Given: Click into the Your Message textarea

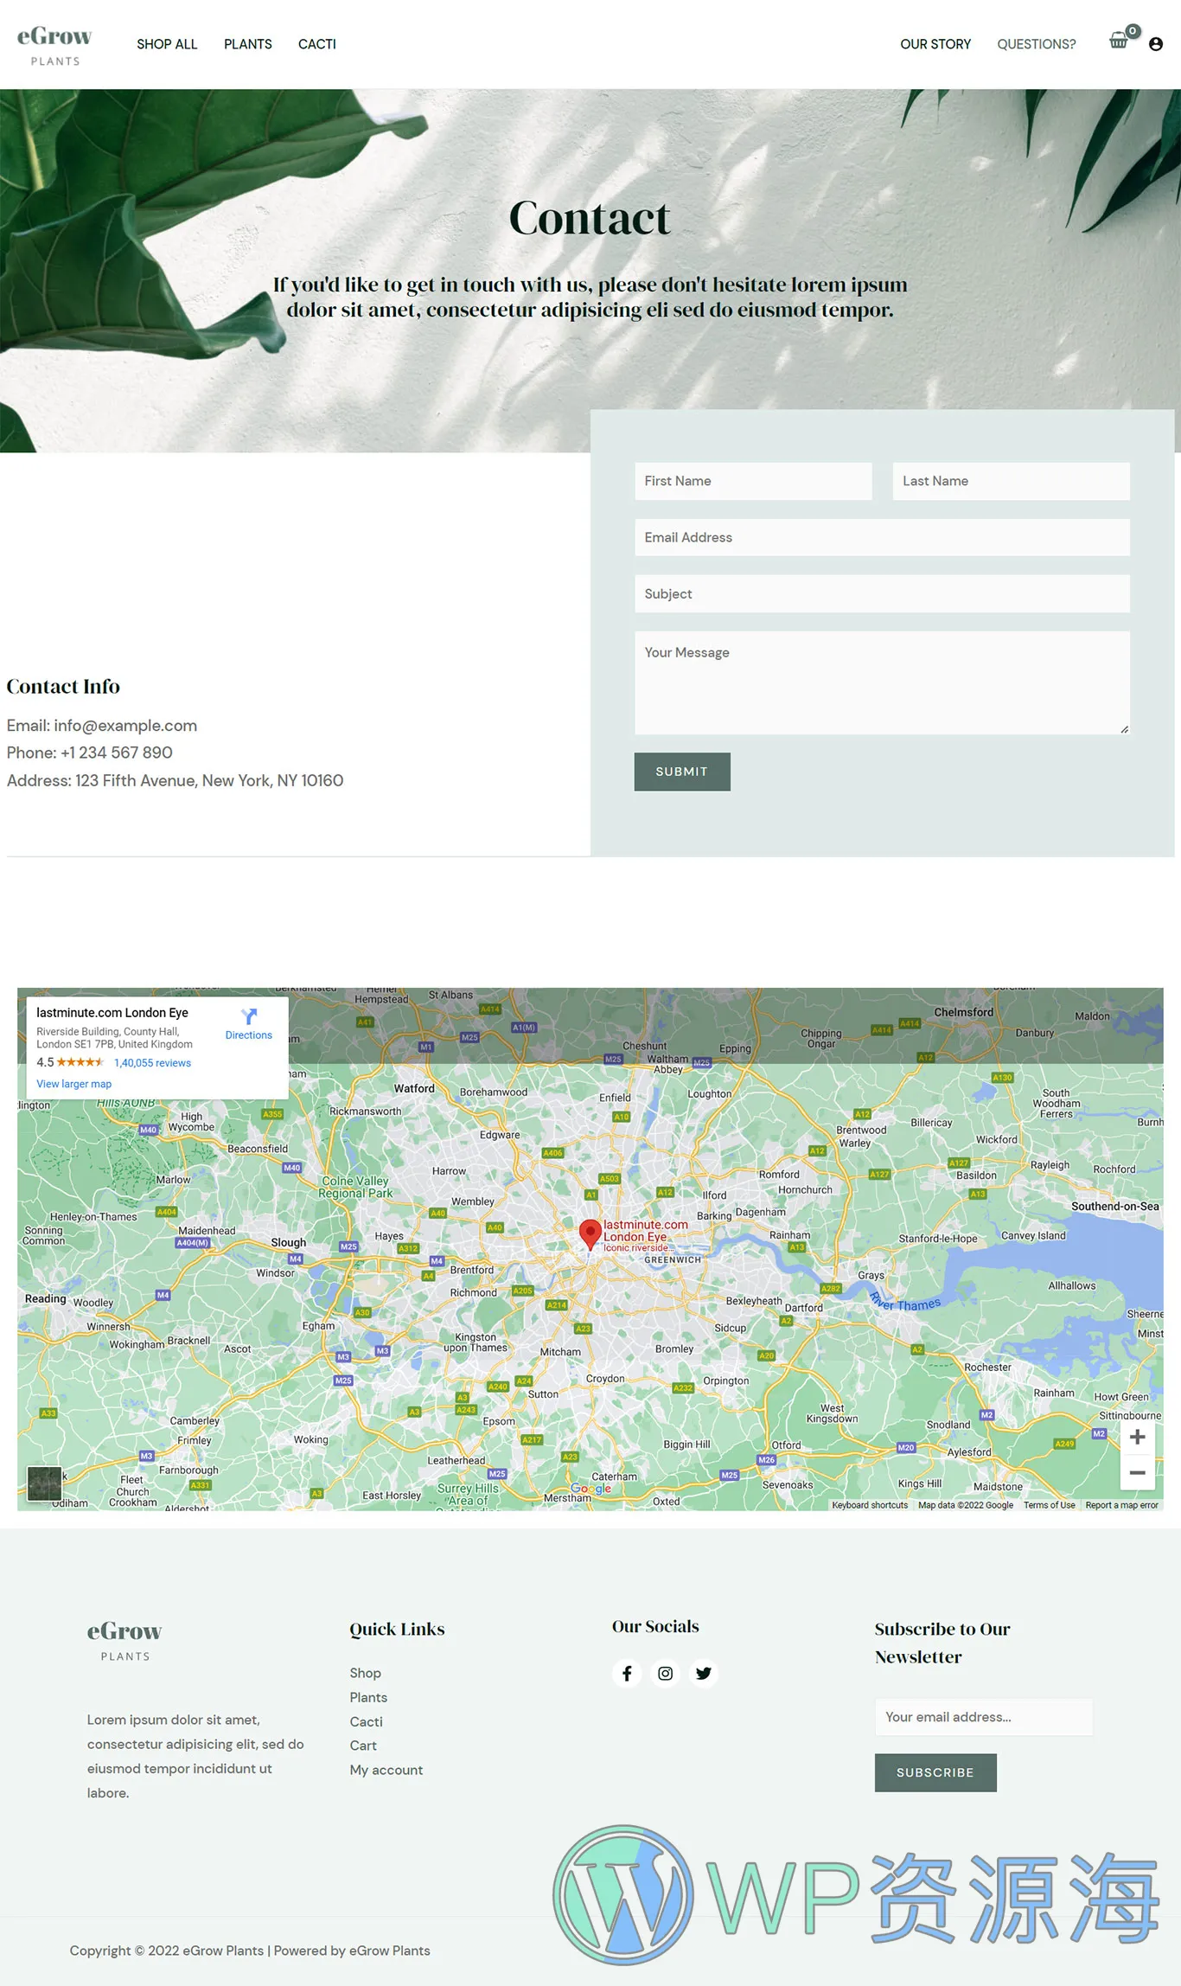Looking at the screenshot, I should pyautogui.click(x=881, y=682).
